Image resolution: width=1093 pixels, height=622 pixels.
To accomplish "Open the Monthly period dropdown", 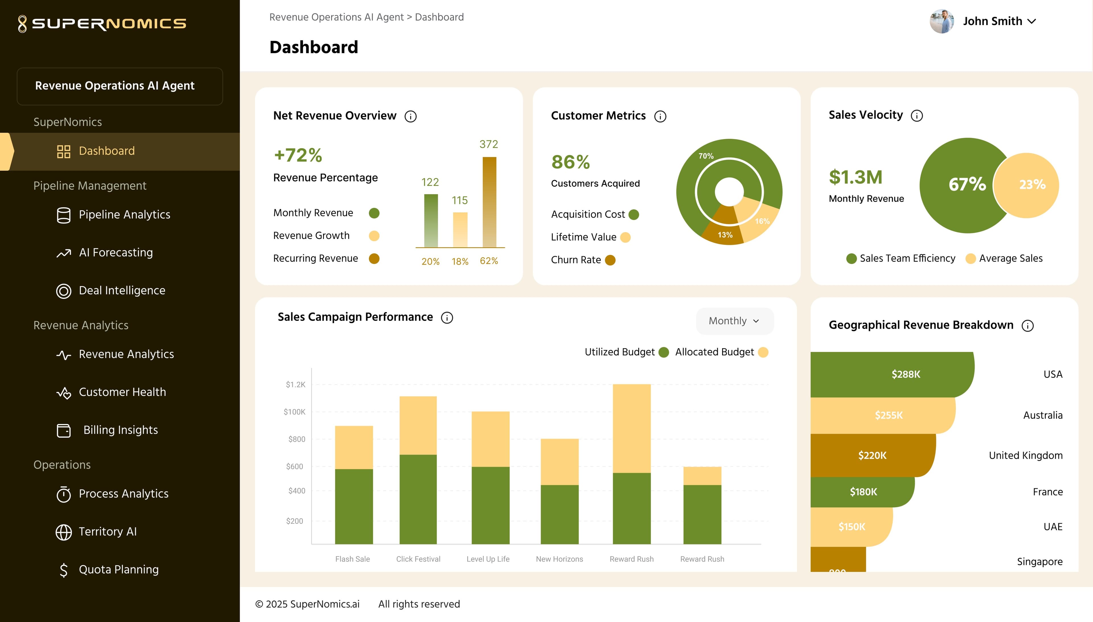I will click(734, 321).
